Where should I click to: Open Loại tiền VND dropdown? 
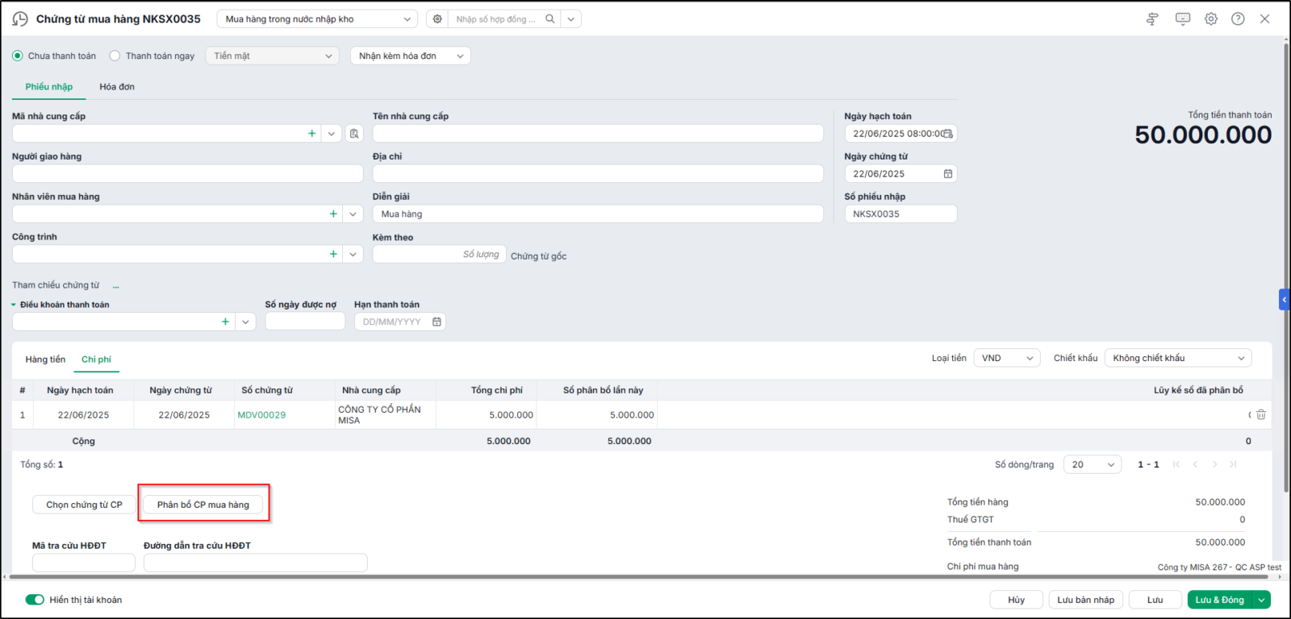click(1007, 358)
